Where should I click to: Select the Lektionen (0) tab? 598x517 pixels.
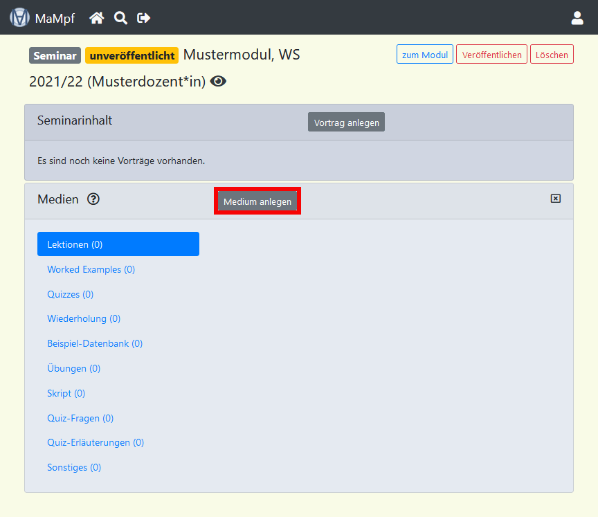[x=118, y=244]
